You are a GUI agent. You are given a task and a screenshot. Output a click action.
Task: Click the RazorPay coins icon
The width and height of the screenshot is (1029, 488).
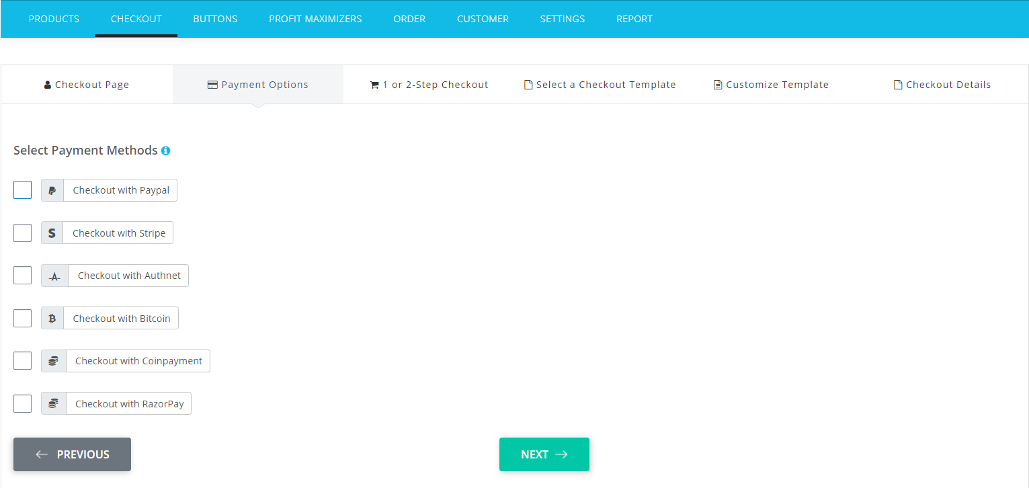tap(54, 404)
